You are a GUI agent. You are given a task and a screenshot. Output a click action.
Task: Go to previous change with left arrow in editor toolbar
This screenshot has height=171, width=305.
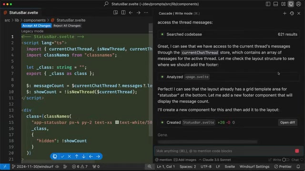[131, 13]
